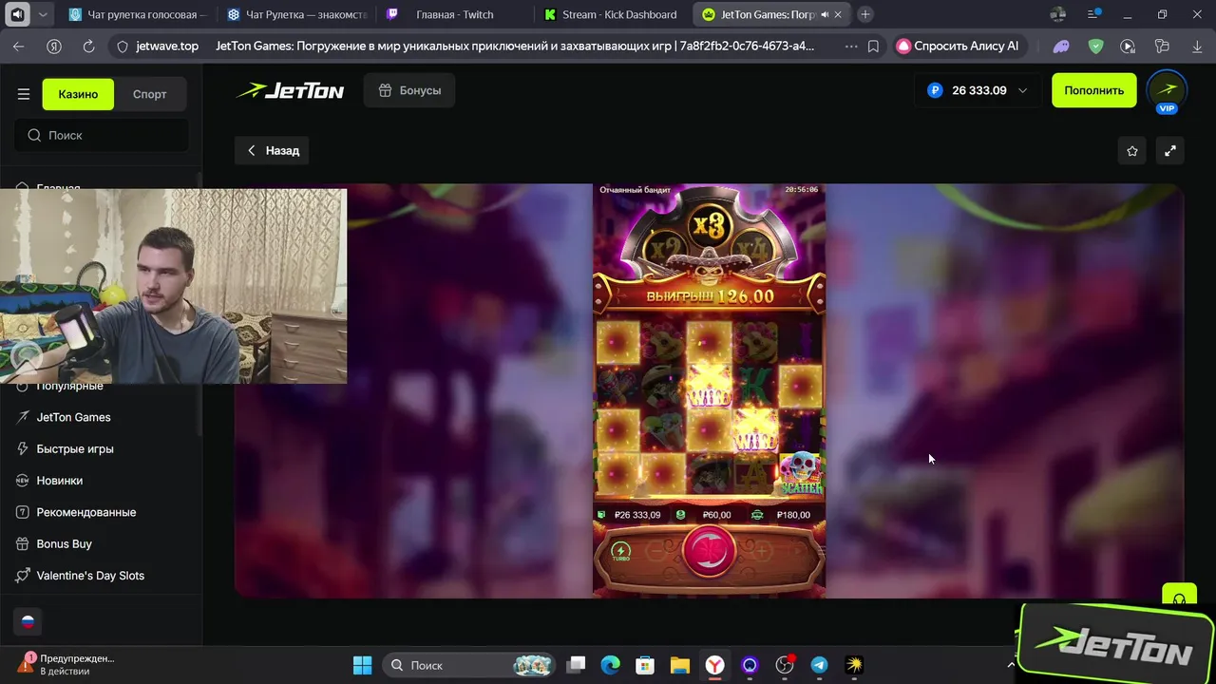Viewport: 1216px width, 684px height.
Task: Switch to Чат рулетка голосовая tab
Action: pyautogui.click(x=137, y=14)
